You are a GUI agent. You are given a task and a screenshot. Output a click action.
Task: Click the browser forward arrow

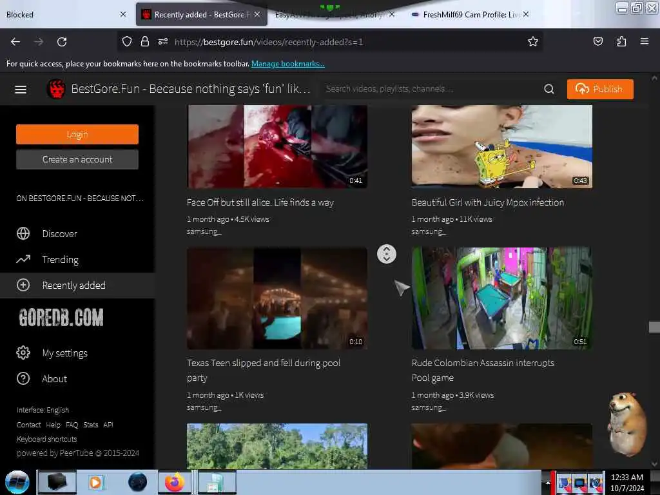38,42
